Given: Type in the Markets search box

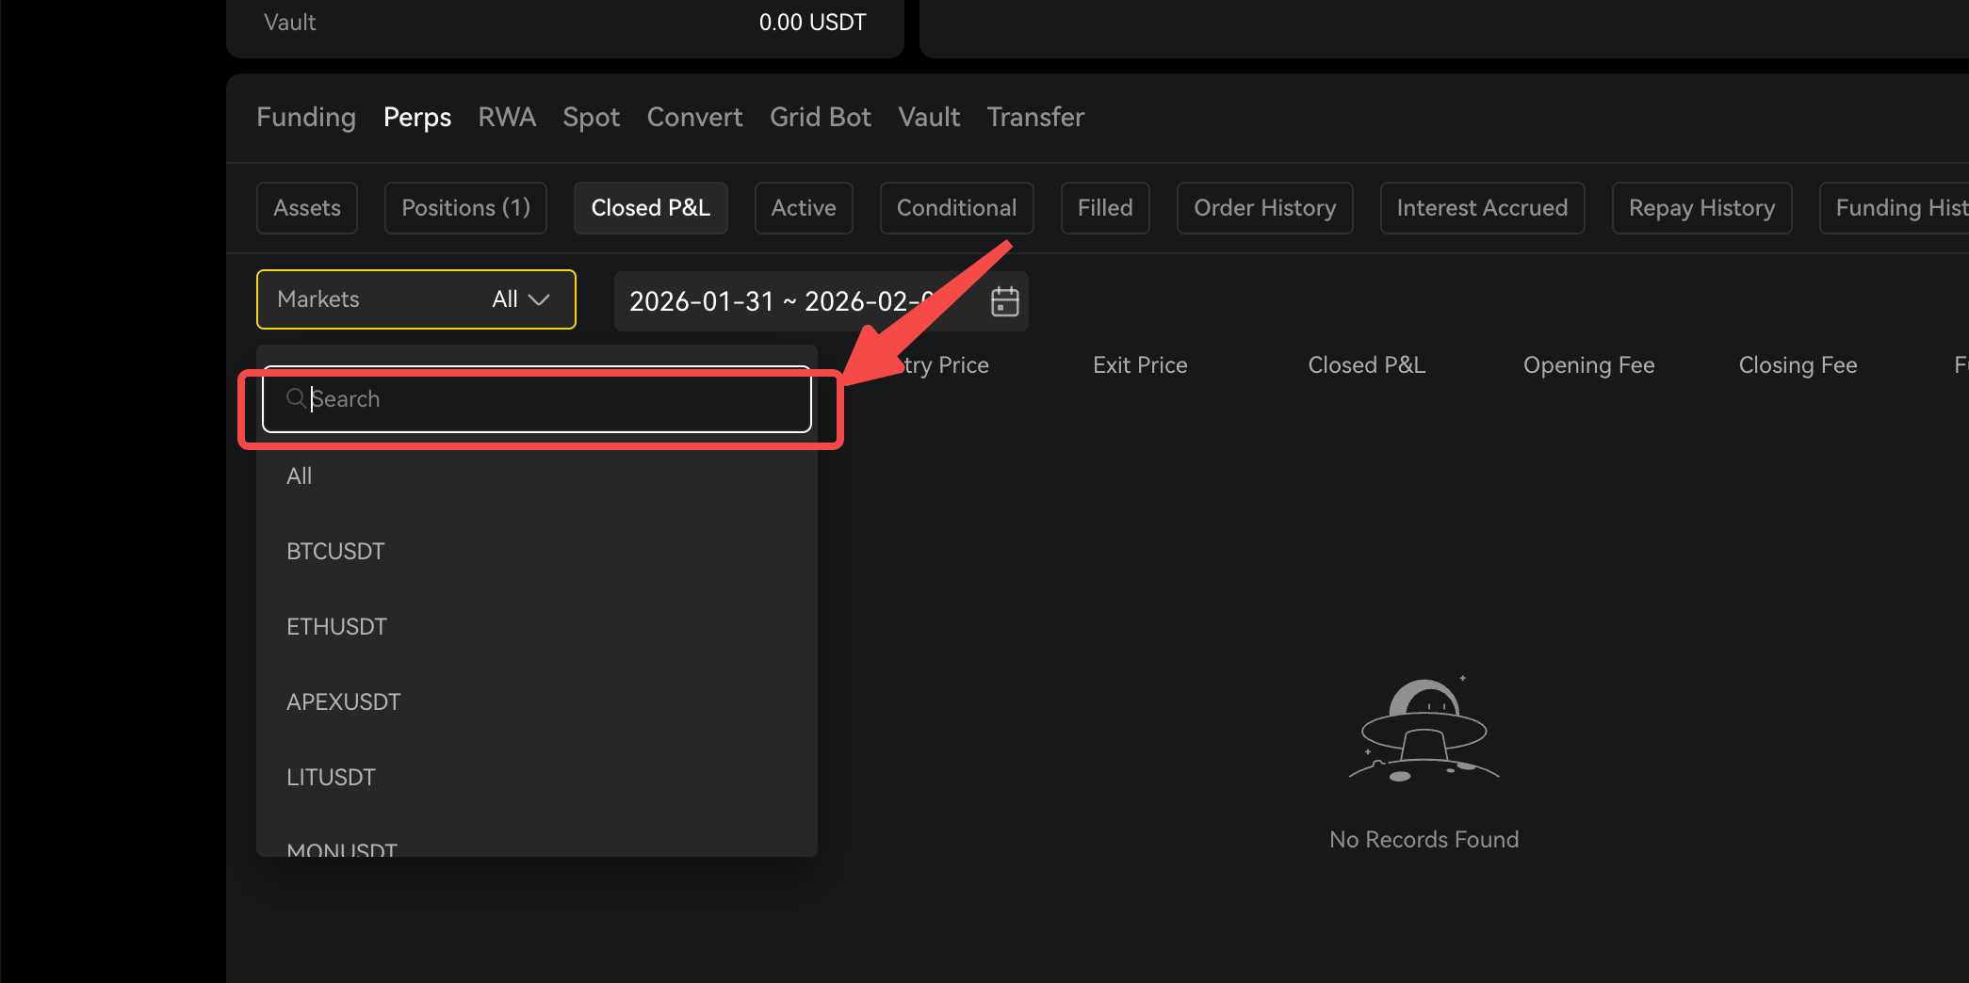Looking at the screenshot, I should point(556,399).
